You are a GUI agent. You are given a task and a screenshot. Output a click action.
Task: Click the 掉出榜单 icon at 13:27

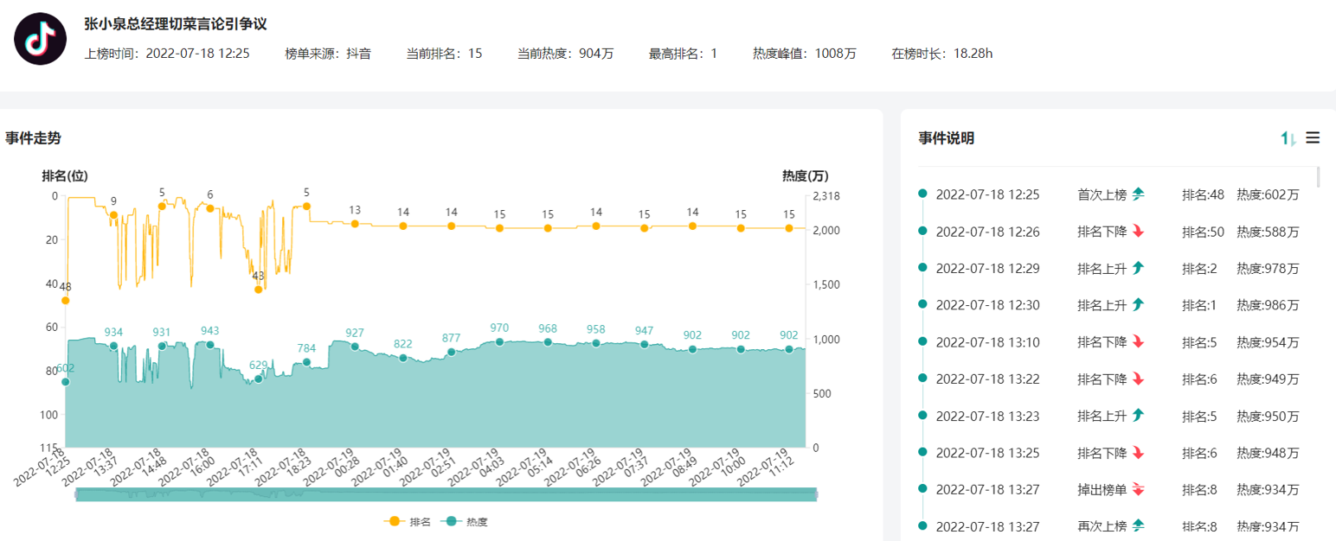pos(1138,489)
